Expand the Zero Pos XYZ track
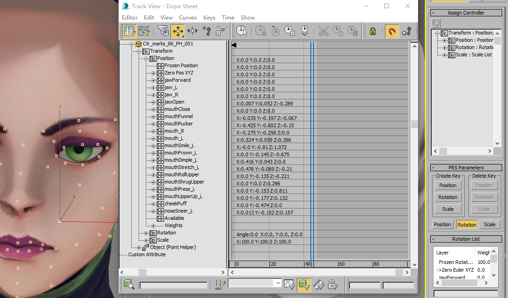 click(153, 73)
